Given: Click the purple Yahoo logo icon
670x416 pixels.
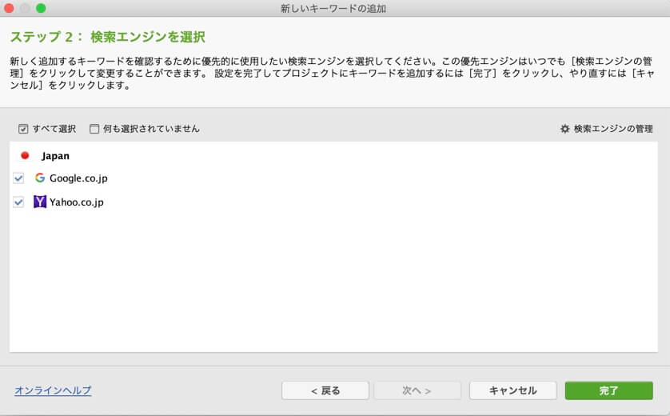Looking at the screenshot, I should pos(40,202).
